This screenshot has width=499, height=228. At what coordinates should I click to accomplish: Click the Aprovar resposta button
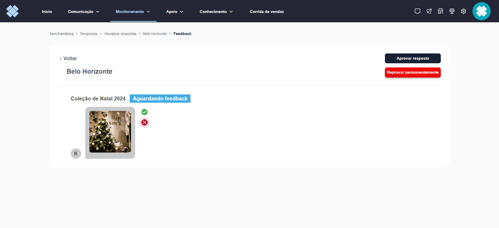click(x=413, y=58)
